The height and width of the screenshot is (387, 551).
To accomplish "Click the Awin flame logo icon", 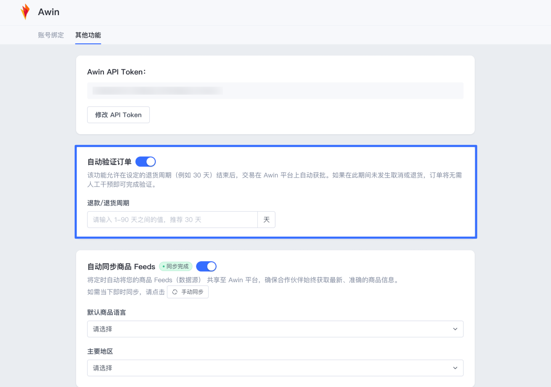I will pos(25,12).
